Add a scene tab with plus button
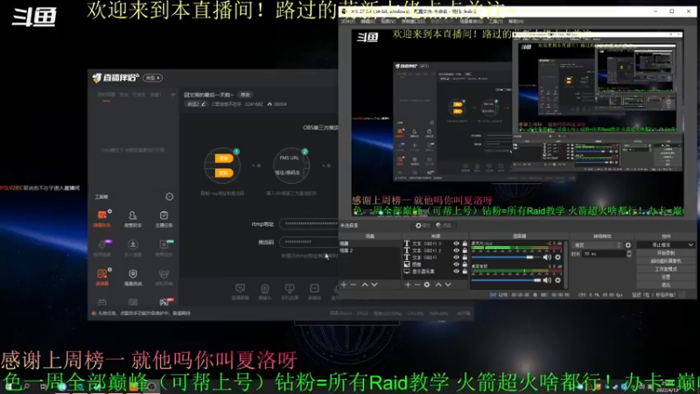The image size is (700, 394). 172,95
